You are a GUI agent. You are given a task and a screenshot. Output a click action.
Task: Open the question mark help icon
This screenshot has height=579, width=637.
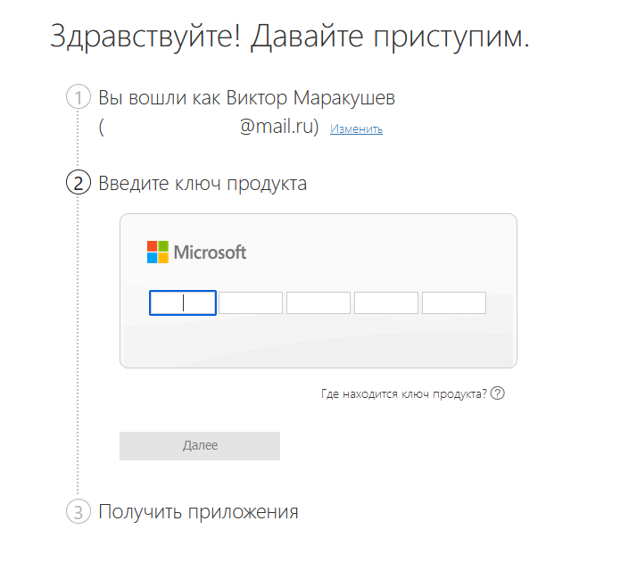point(498,393)
